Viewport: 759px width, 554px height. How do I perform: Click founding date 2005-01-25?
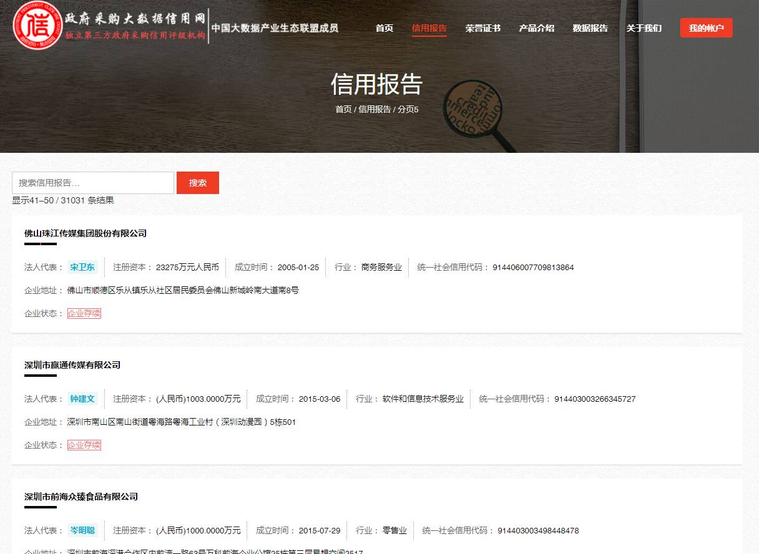tap(298, 268)
